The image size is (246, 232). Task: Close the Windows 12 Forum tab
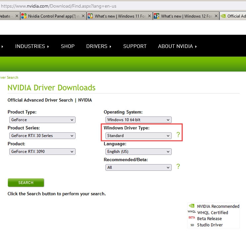pyautogui.click(x=216, y=16)
